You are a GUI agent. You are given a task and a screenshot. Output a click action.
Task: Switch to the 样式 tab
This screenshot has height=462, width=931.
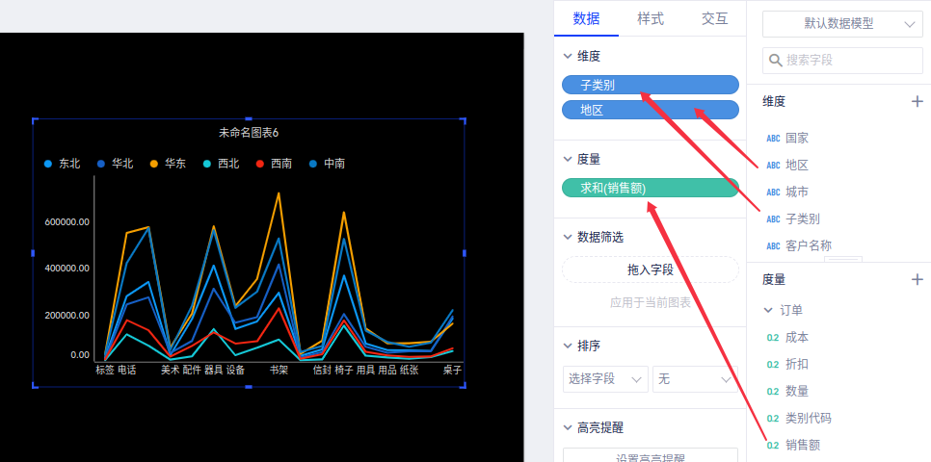650,18
